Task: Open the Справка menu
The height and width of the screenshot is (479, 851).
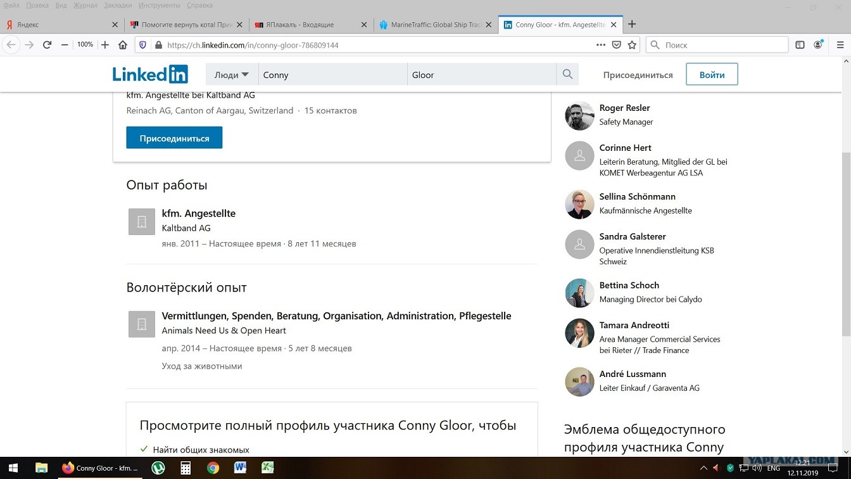Action: click(200, 6)
